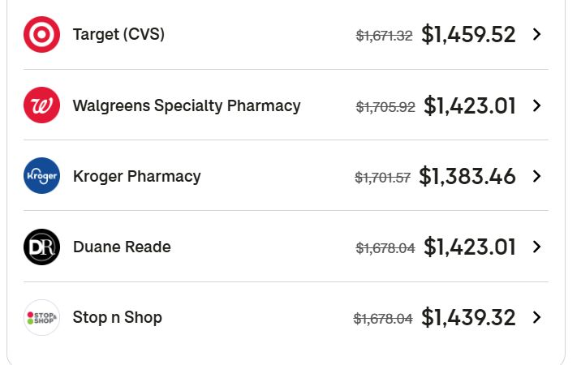Image resolution: width=581 pixels, height=365 pixels.
Task: Expand the Kroger Pharmacy chevron arrow
Action: click(x=536, y=176)
